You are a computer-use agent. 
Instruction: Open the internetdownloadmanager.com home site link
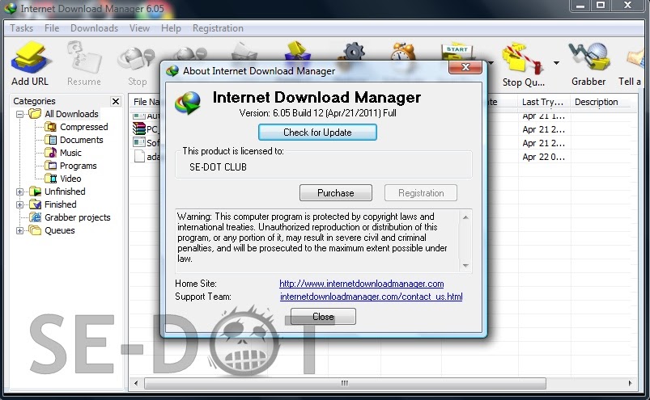point(362,284)
